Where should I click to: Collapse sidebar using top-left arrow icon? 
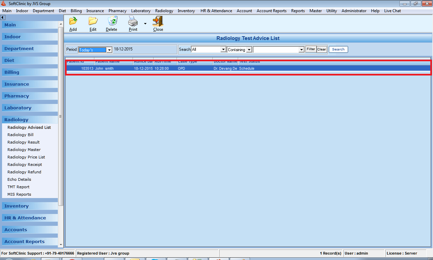pyautogui.click(x=3, y=17)
